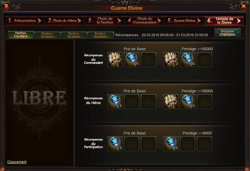Go to step 5 Guerre Divine
Screen dimensions: 250x171
coord(184,20)
